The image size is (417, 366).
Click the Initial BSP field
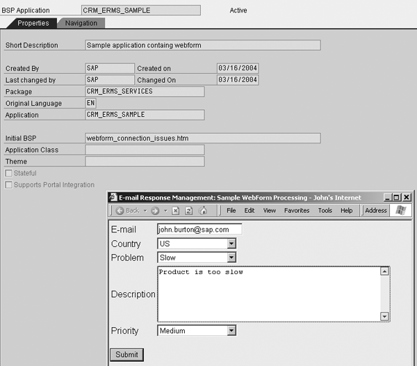click(202, 138)
